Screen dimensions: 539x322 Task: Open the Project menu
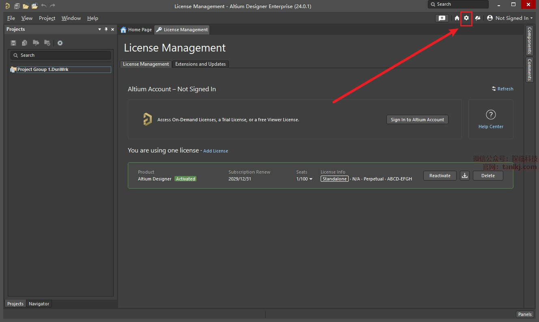point(47,18)
